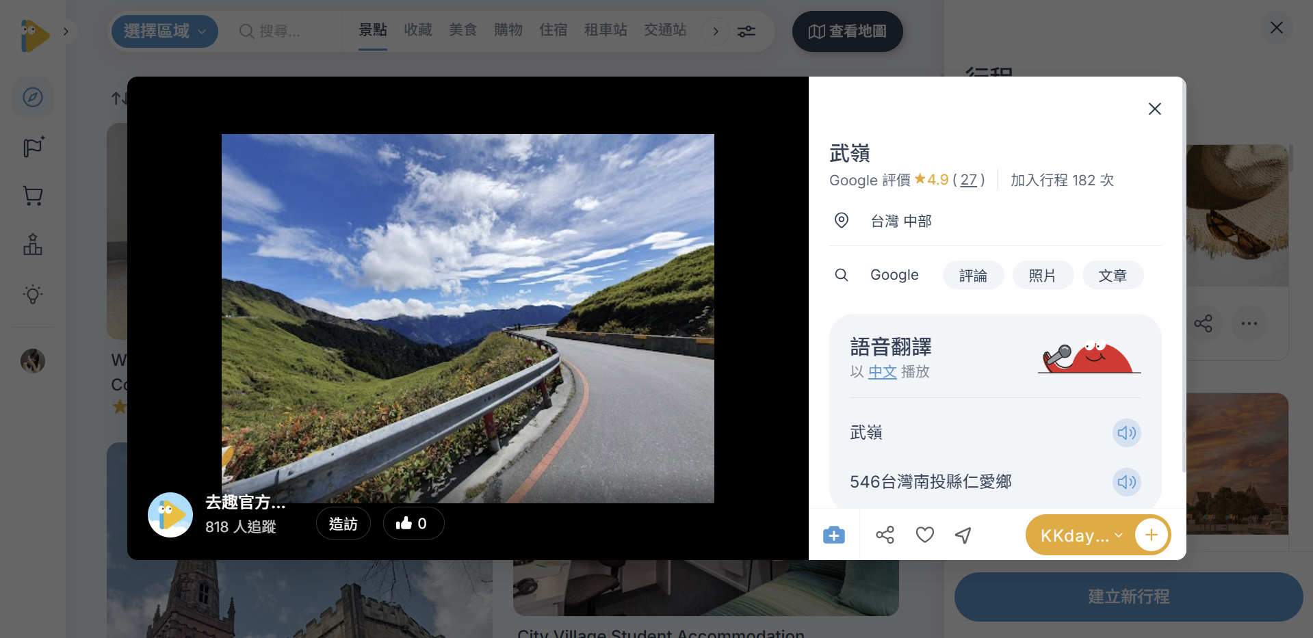Expand the left sidebar with the chevron
This screenshot has width=1313, height=638.
[x=66, y=31]
